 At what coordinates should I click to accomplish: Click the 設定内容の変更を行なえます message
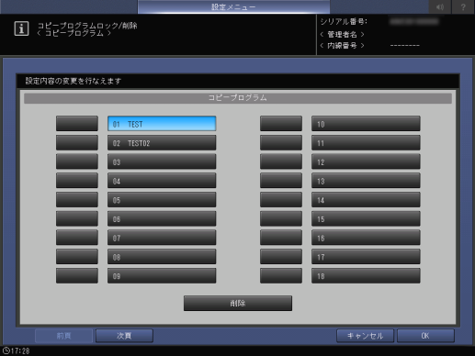pos(74,81)
